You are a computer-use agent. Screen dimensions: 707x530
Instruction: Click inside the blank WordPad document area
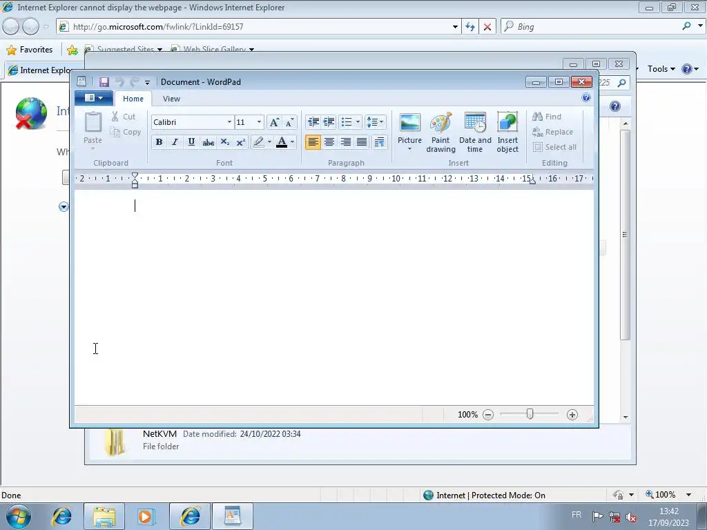tap(334, 297)
